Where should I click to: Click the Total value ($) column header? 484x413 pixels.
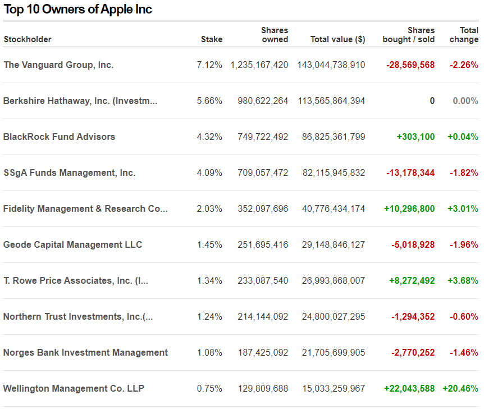coord(337,39)
